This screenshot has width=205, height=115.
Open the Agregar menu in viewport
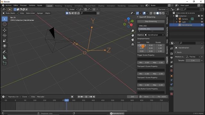pos(40,13)
